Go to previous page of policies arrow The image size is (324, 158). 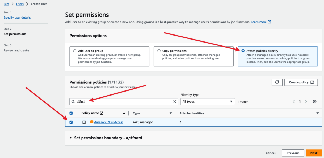tap(294, 101)
